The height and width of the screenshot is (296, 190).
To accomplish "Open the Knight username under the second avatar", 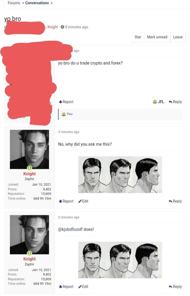I will (x=30, y=259).
